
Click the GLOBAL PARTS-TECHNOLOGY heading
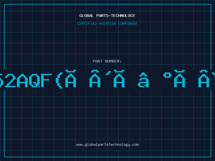point(107,16)
